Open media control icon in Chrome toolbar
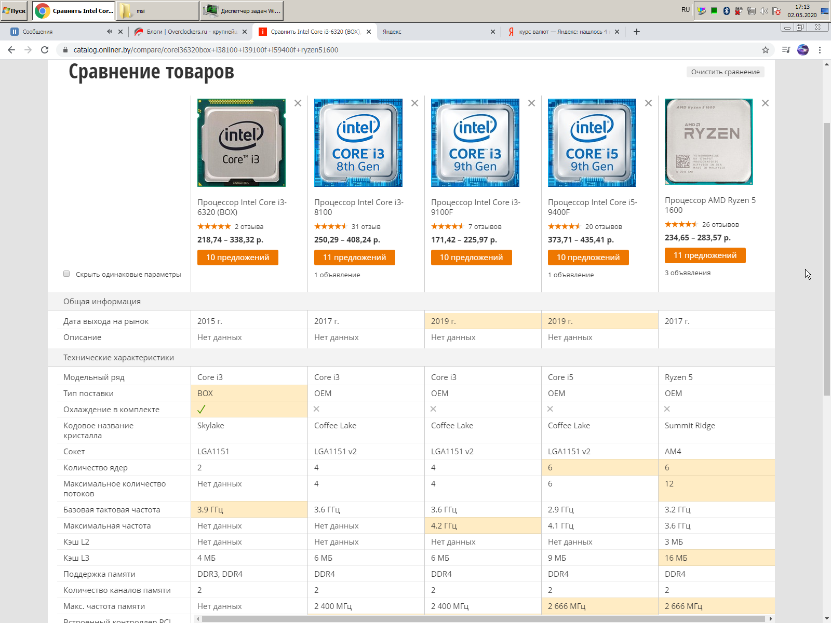This screenshot has height=623, width=831. tap(786, 50)
